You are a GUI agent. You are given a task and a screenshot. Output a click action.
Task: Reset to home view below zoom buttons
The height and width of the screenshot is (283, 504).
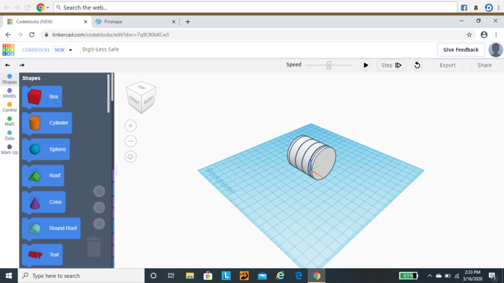click(130, 157)
